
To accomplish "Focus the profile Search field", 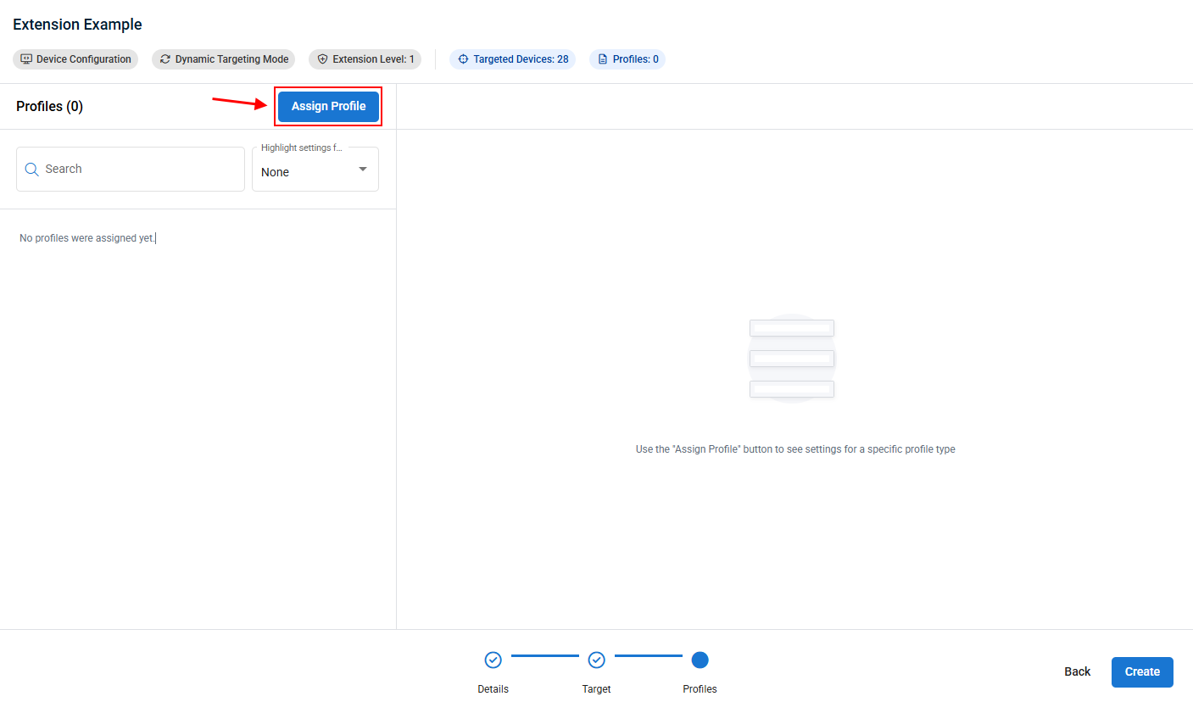I will coord(131,169).
